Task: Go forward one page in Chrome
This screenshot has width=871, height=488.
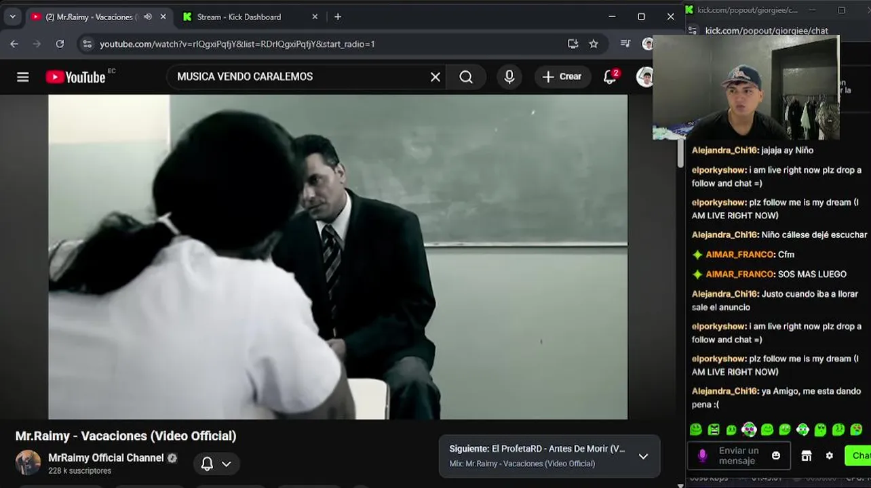Action: [37, 44]
